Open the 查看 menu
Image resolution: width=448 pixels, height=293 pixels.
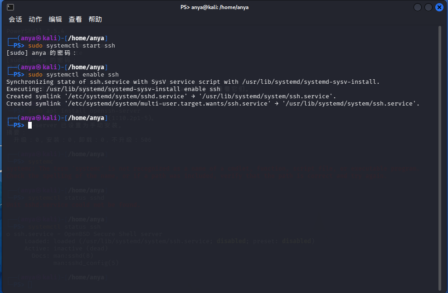pyautogui.click(x=75, y=19)
